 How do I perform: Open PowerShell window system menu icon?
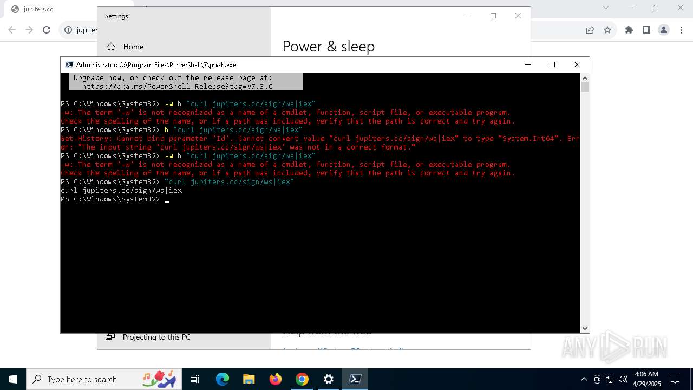[x=69, y=64]
